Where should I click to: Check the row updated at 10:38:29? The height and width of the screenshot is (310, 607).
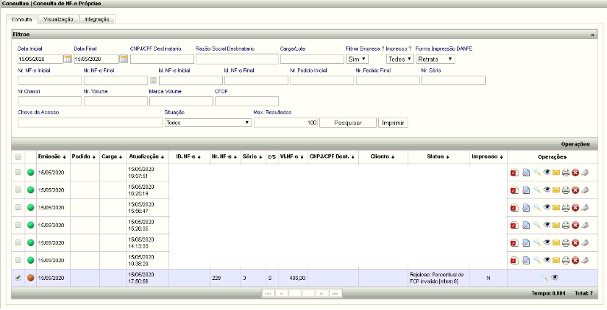(x=18, y=260)
